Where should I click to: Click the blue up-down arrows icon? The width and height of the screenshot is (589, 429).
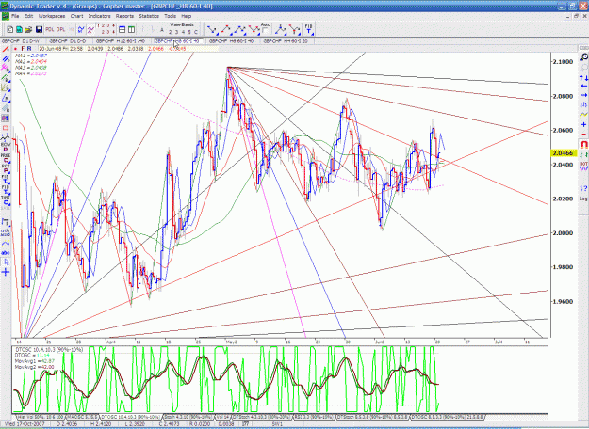[x=583, y=78]
